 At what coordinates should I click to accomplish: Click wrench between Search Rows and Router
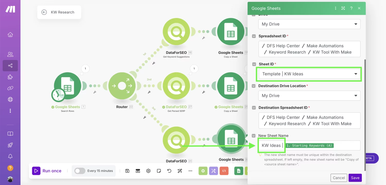[x=95, y=92]
